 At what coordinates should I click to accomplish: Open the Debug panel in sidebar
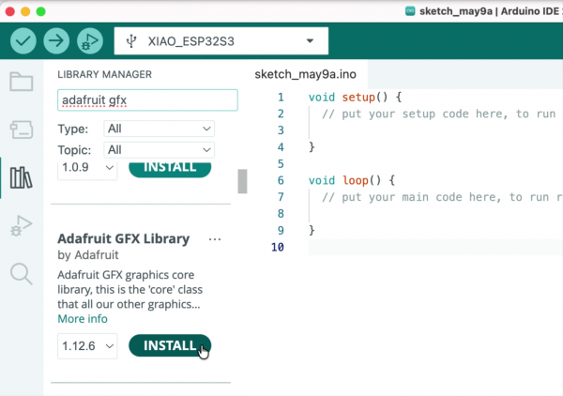22,226
